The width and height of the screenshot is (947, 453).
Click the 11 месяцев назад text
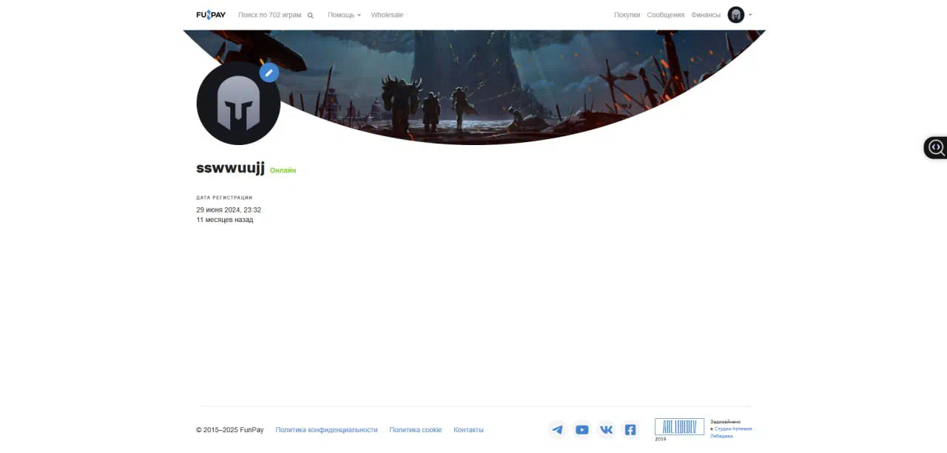pyautogui.click(x=225, y=220)
